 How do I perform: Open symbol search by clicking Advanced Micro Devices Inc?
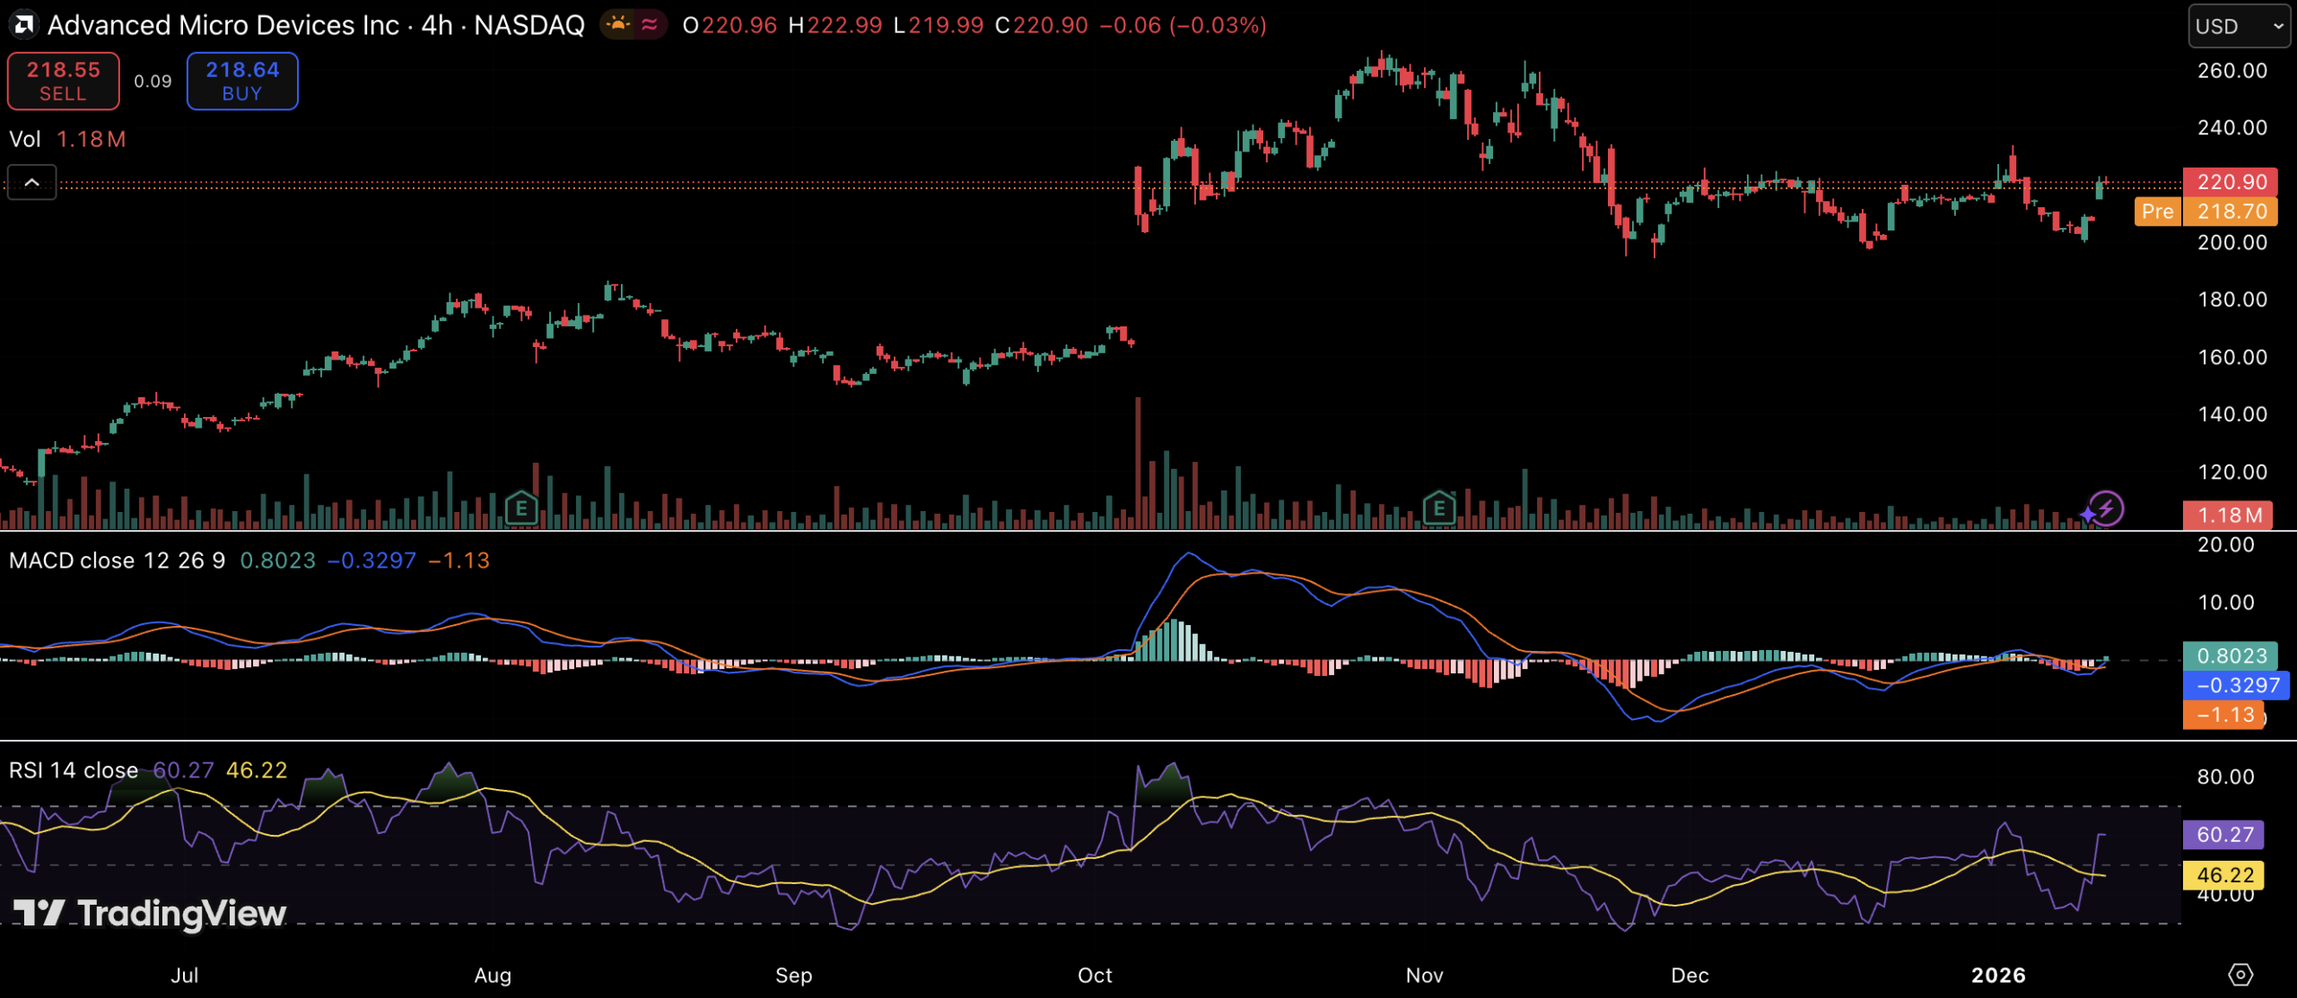click(224, 24)
